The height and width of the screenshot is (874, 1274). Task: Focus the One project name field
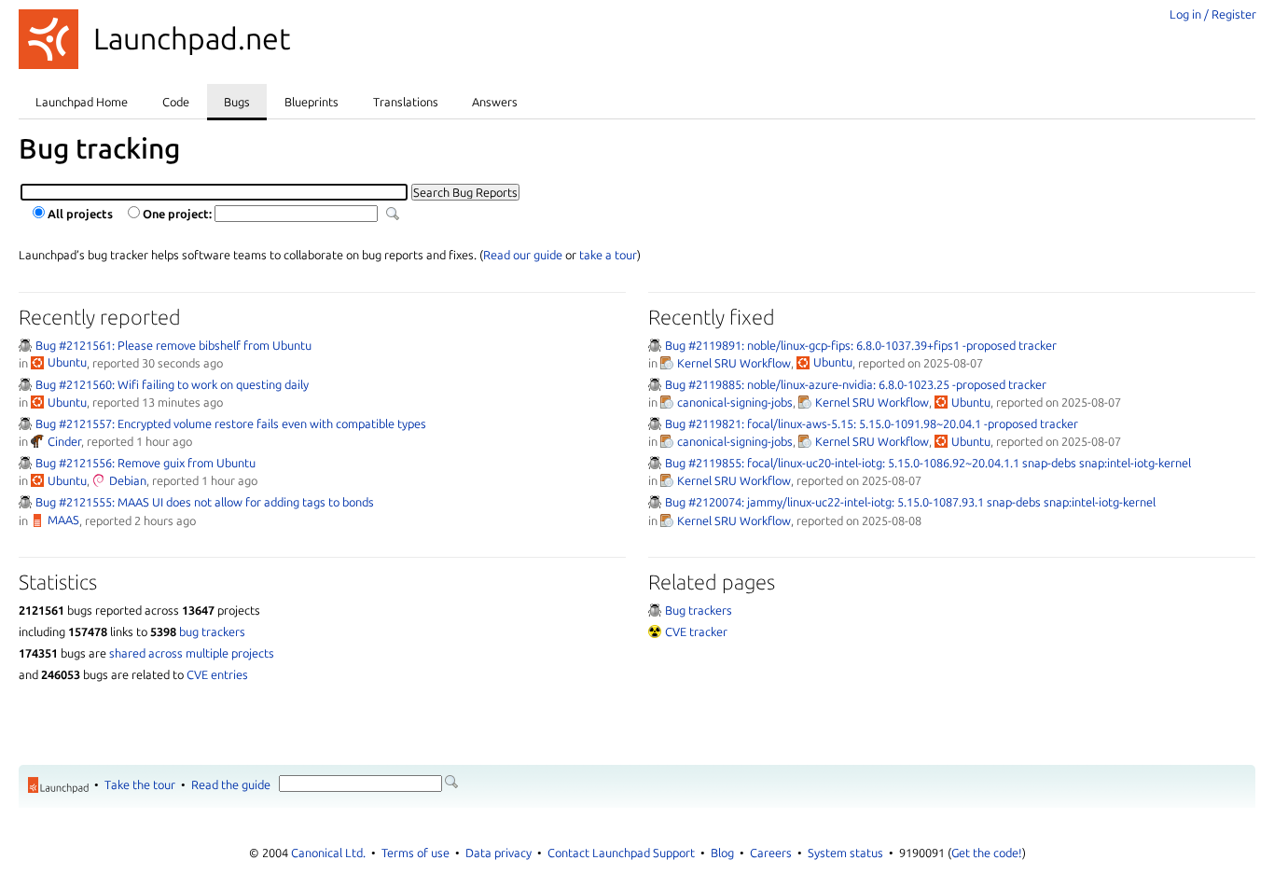297,214
